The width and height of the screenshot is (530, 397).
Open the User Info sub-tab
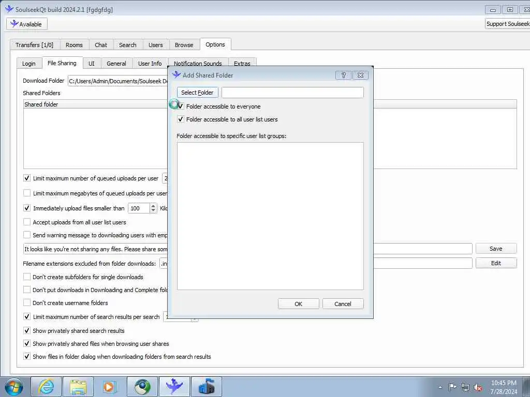pos(150,64)
